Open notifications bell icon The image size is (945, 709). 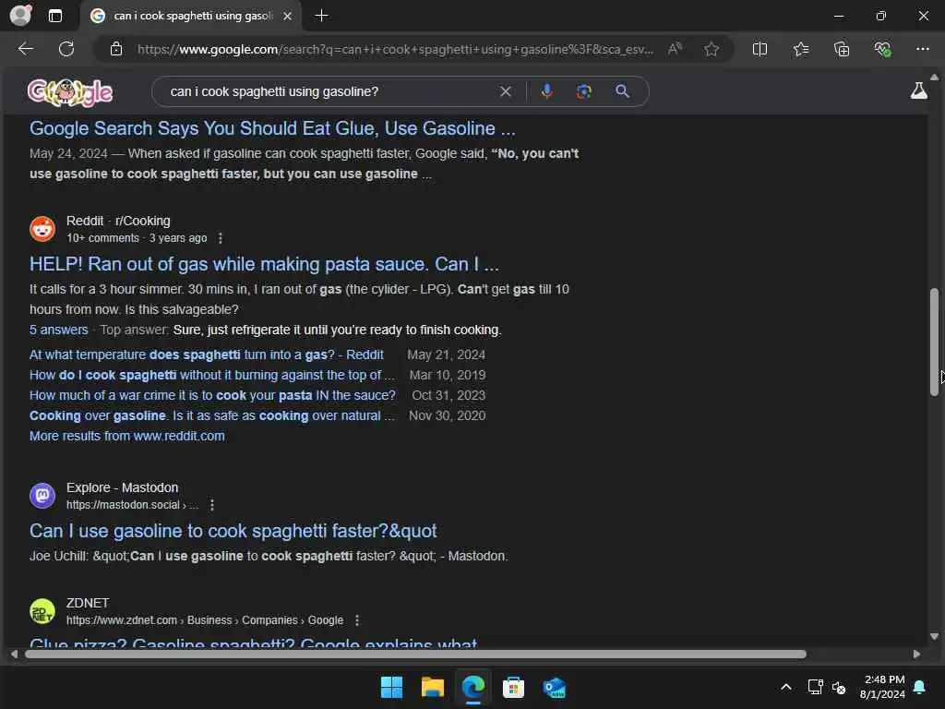point(920,687)
